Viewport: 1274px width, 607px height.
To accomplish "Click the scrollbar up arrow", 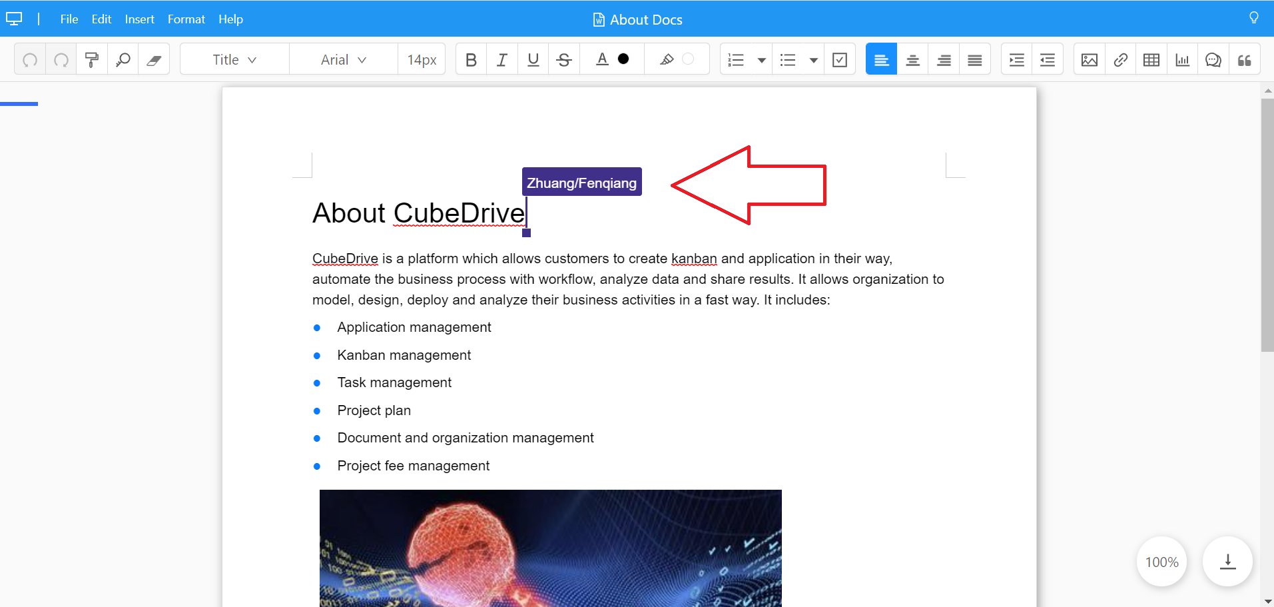I will pyautogui.click(x=1267, y=90).
